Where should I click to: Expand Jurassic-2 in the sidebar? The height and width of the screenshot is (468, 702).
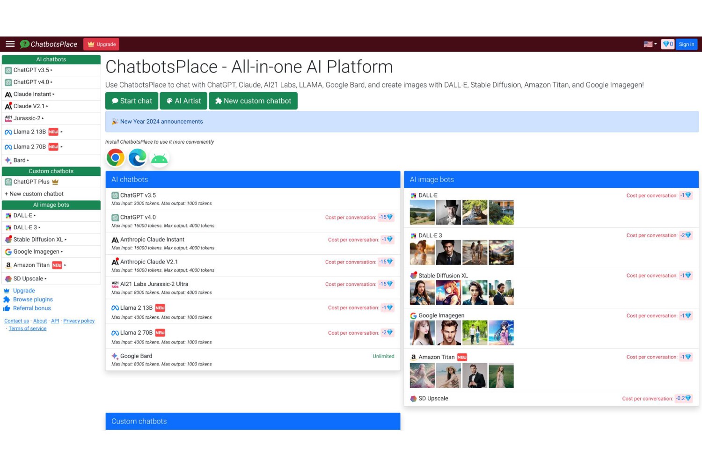click(51, 118)
